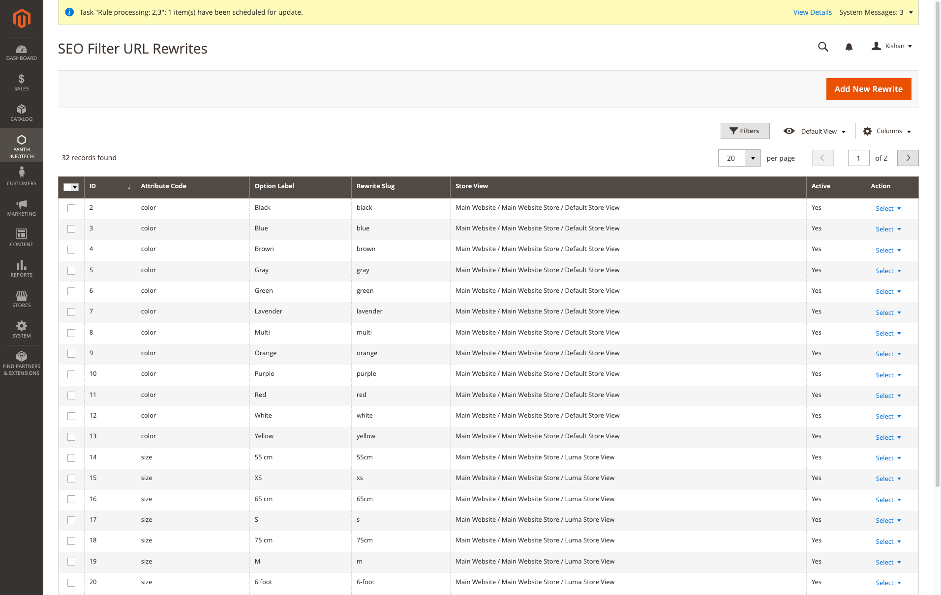
Task: Open the Kishan account menu
Action: click(892, 46)
